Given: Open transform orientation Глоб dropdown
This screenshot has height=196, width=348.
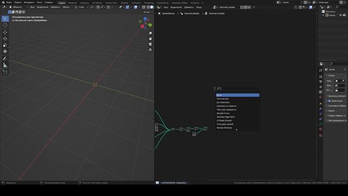Looking at the screenshot, I should click(82, 7).
